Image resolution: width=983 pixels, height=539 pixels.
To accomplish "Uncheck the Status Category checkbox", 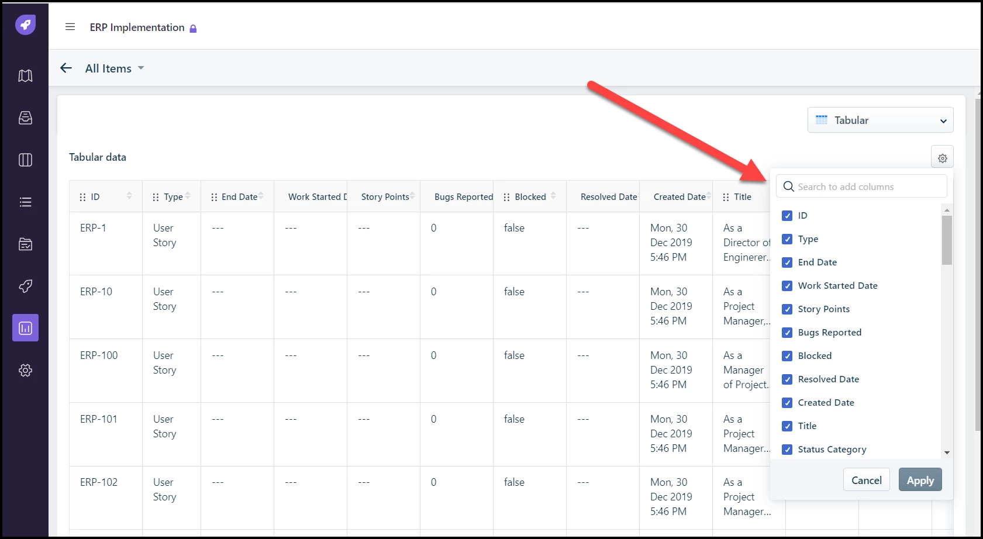I will click(x=787, y=450).
